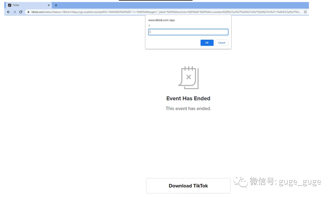Open a new tab with plus icon
This screenshot has width=332, height=197.
[56, 5]
